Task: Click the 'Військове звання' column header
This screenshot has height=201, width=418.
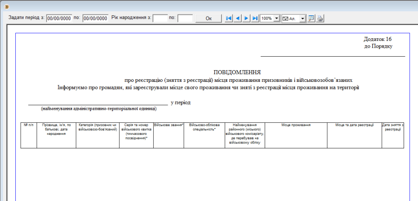Action: click(168, 125)
